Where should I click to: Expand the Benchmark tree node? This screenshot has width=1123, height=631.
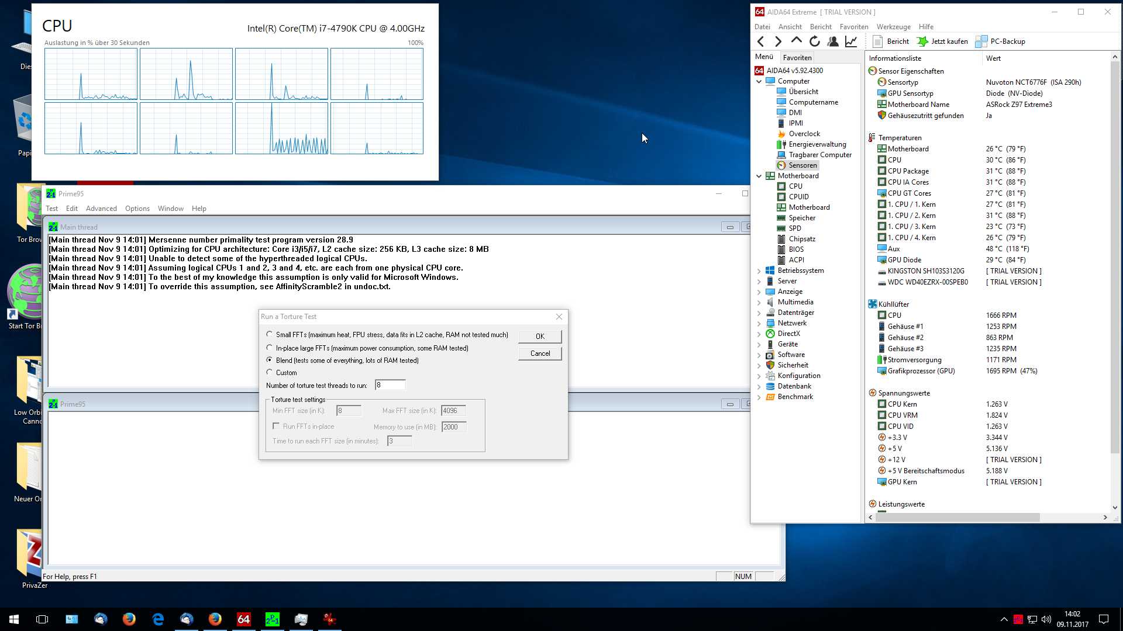759,397
